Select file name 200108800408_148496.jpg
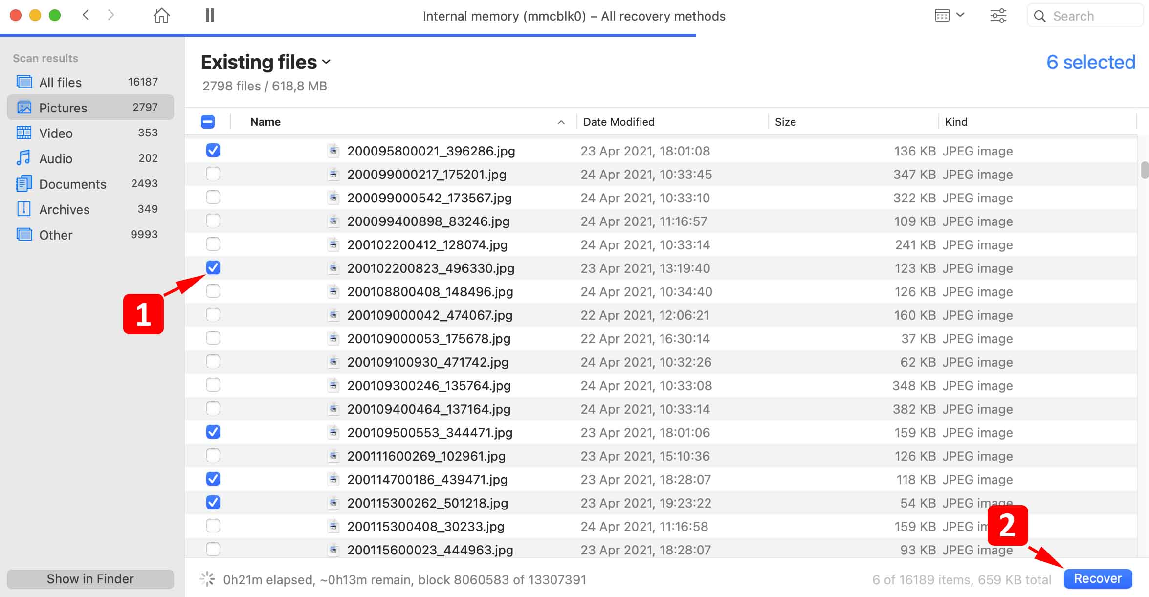1149x597 pixels. point(430,292)
